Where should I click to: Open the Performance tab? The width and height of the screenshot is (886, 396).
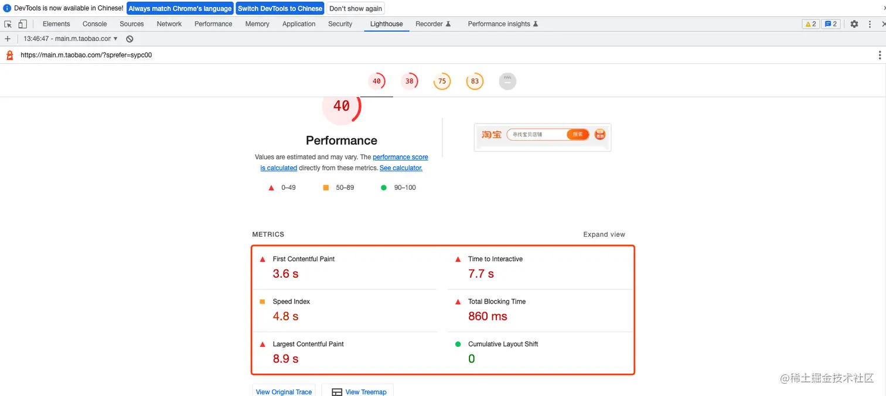pyautogui.click(x=213, y=24)
